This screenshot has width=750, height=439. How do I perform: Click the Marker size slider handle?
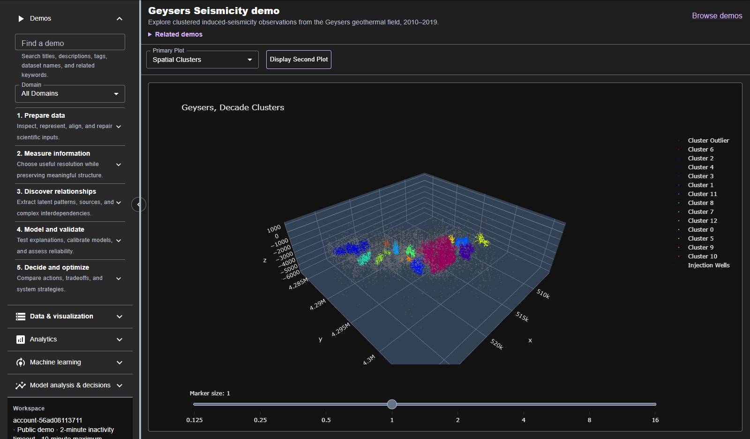[x=392, y=404]
